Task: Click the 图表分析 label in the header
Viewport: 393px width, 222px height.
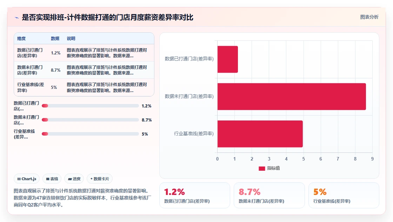Action: coord(369,17)
